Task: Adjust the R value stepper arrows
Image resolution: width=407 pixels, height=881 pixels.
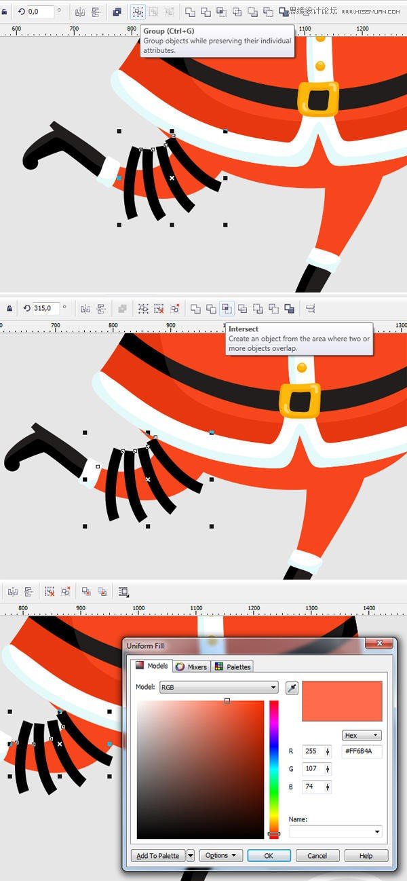Action: (x=328, y=751)
